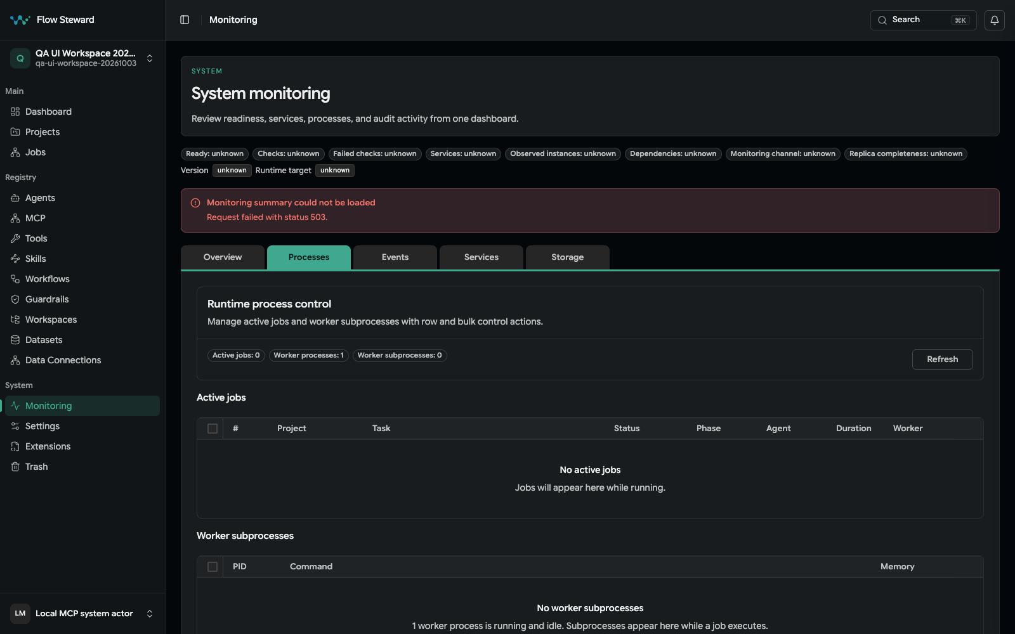Open the Settings page link
Viewport: 1015px width, 634px height.
pos(82,426)
